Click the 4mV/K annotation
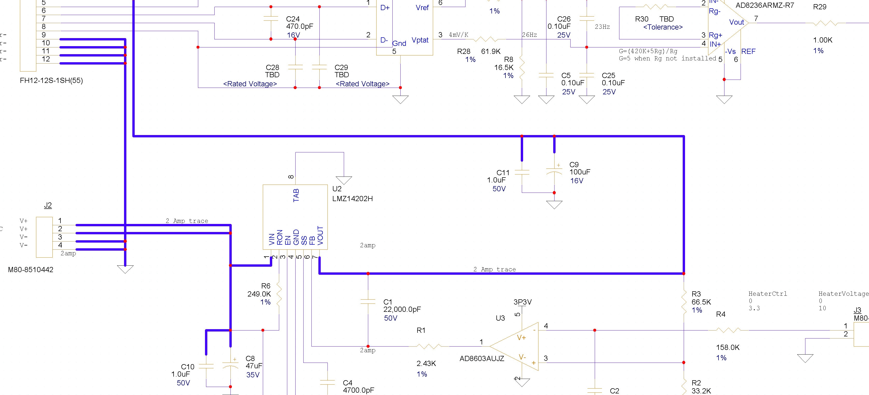 click(x=459, y=35)
